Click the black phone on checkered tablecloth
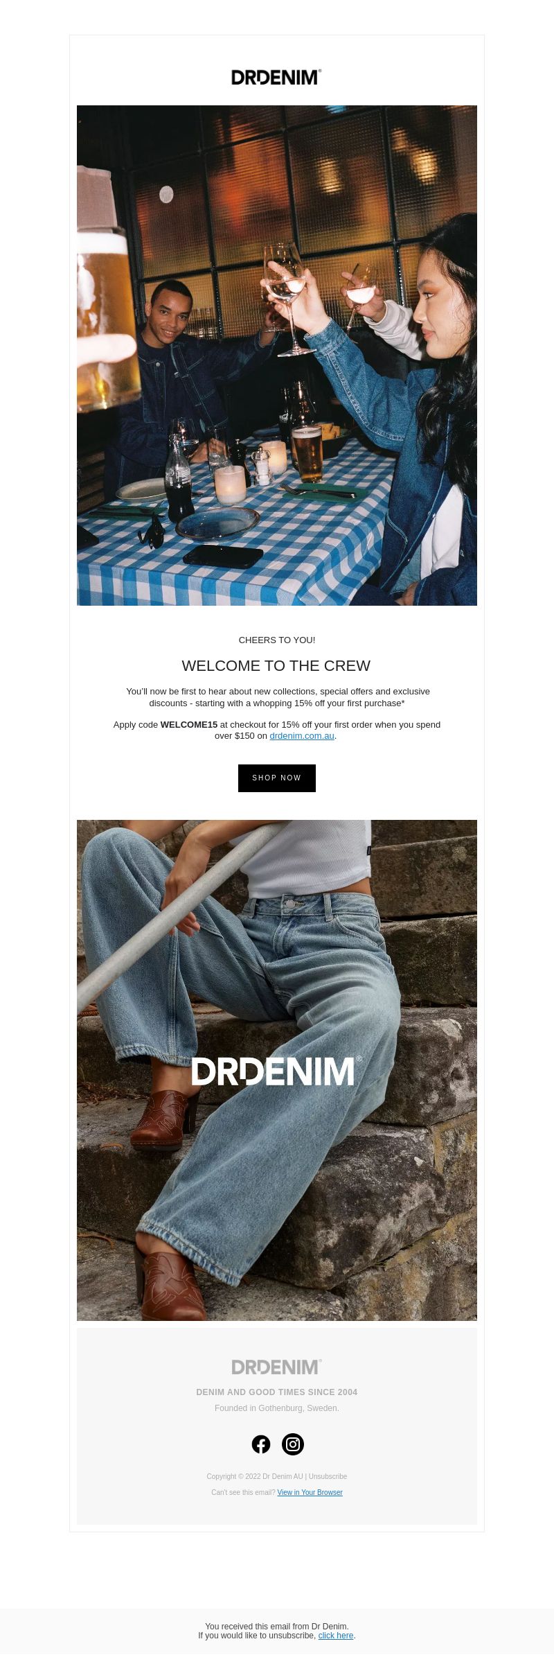This screenshot has width=554, height=1655. (x=223, y=556)
